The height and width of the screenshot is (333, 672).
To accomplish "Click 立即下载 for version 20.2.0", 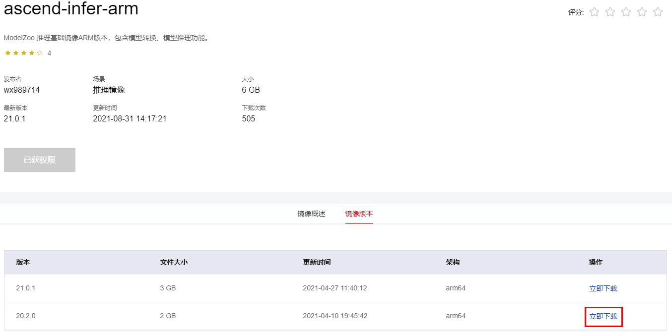I will point(603,316).
